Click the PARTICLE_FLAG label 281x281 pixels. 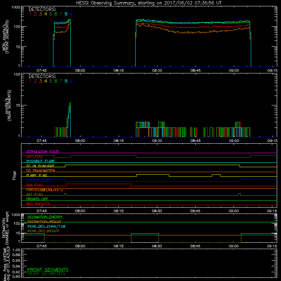click(x=39, y=190)
